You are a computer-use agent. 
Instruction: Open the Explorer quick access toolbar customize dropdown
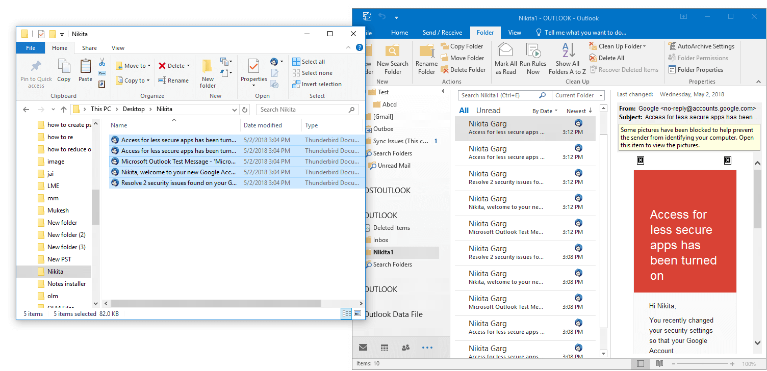62,34
